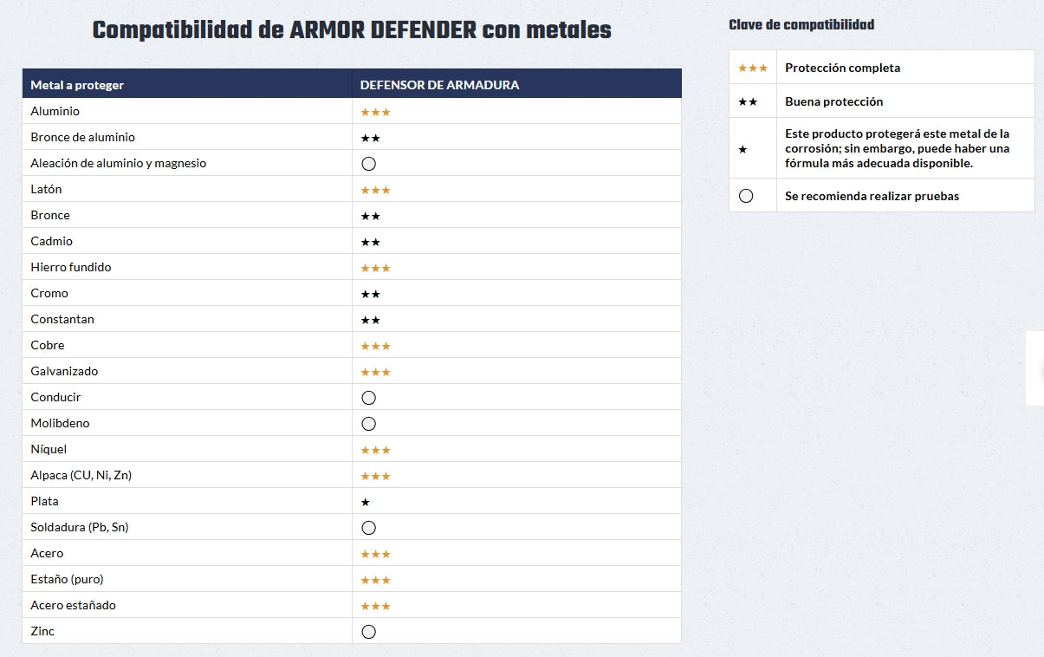Click the three-star rating for Hierro fundido

(x=375, y=268)
